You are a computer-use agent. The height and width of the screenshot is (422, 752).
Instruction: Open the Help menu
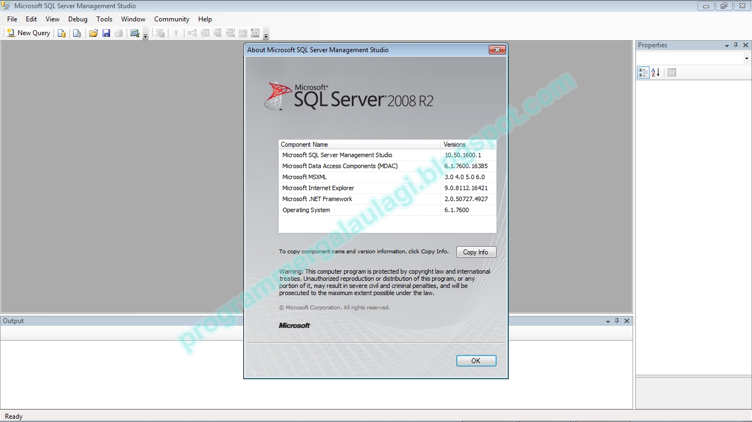205,19
